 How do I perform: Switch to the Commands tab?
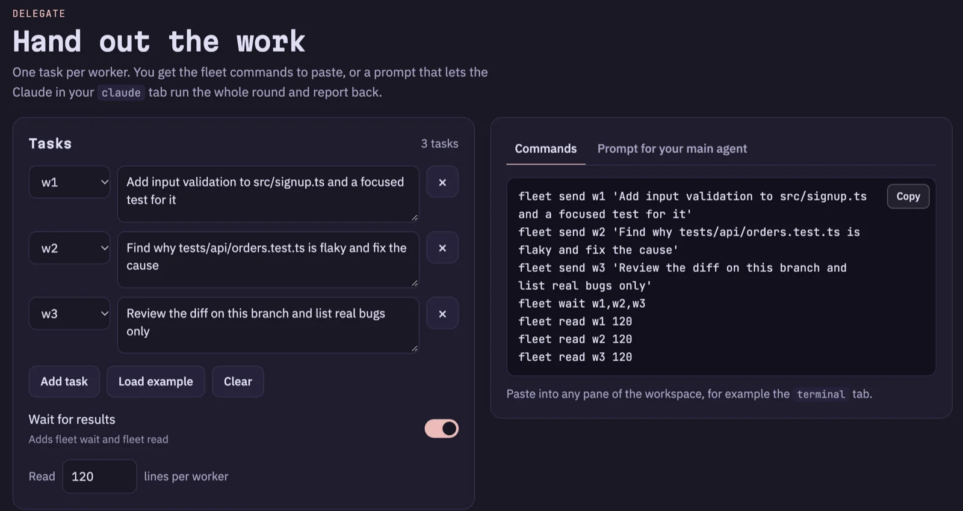pyautogui.click(x=546, y=148)
